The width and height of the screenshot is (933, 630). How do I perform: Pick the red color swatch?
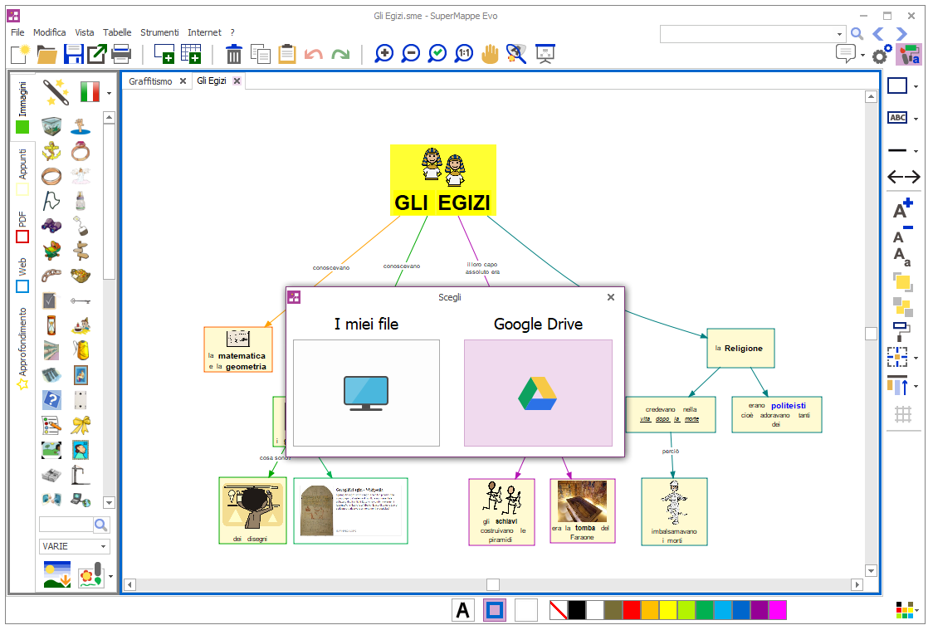pos(632,610)
